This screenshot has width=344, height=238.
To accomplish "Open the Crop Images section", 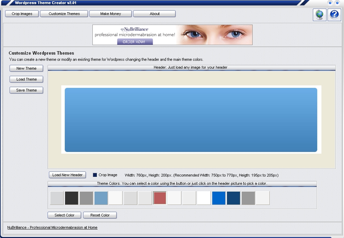I will coord(22,14).
